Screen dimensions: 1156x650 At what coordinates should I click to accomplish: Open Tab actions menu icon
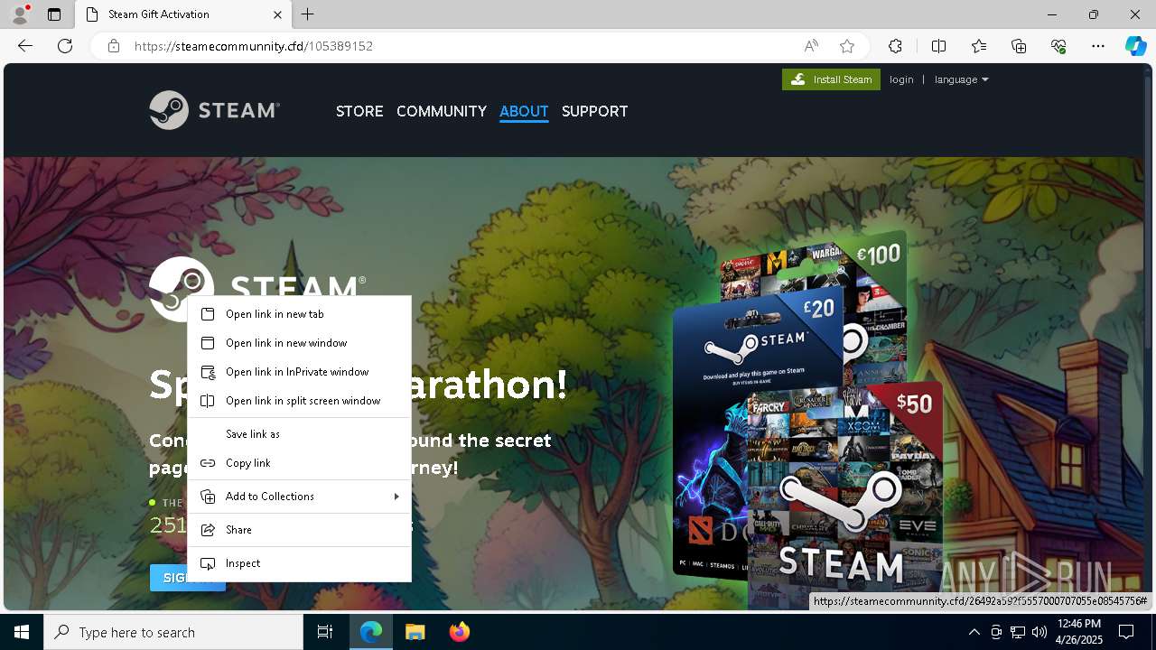[54, 14]
